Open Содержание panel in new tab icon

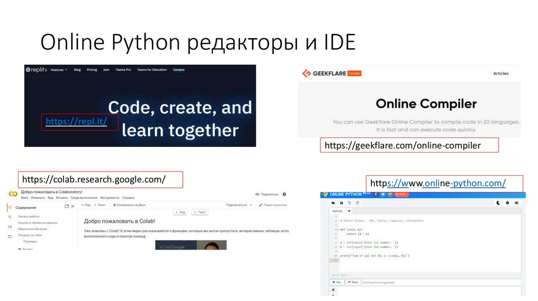click(x=67, y=207)
